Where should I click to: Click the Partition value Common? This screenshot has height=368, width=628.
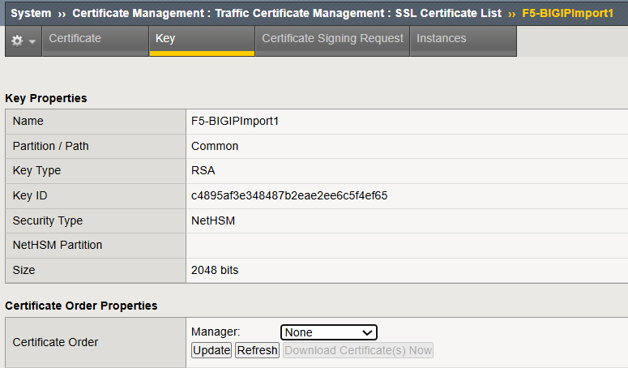[215, 146]
